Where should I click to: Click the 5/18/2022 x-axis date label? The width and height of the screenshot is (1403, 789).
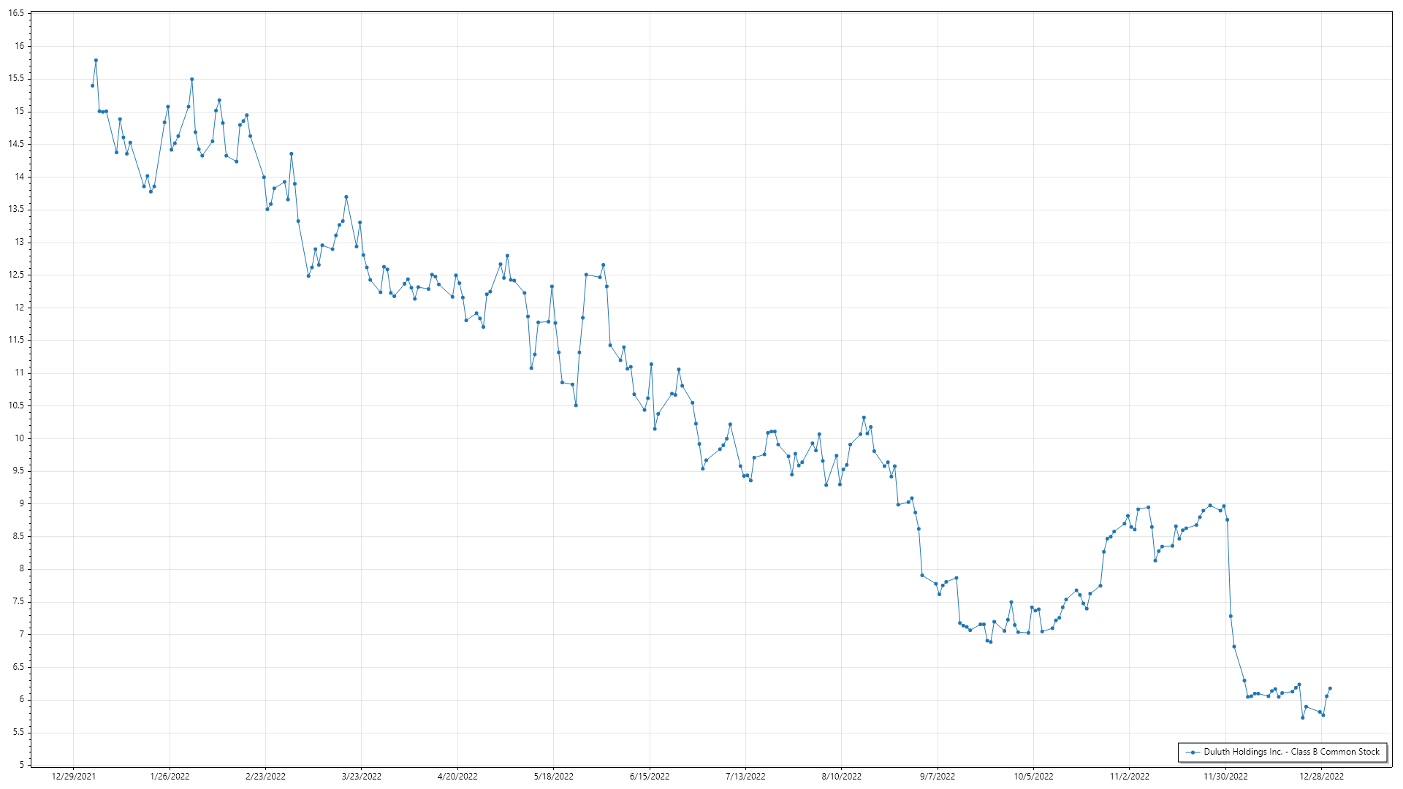point(553,777)
